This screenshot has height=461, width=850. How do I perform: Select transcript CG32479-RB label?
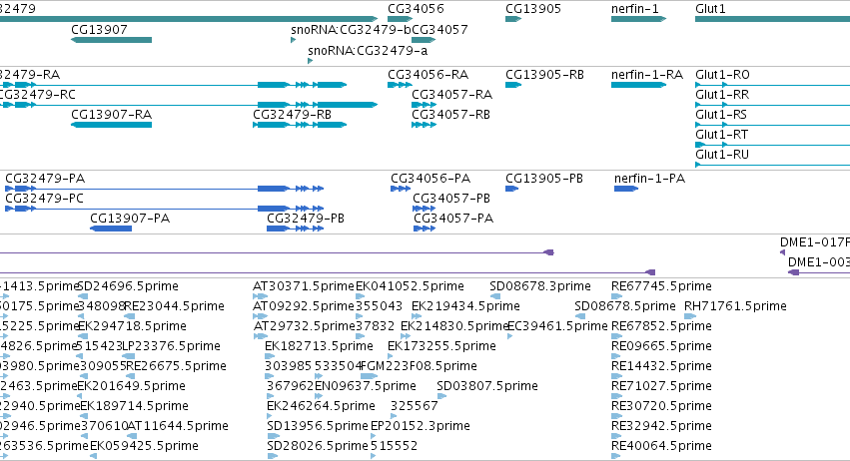point(293,115)
